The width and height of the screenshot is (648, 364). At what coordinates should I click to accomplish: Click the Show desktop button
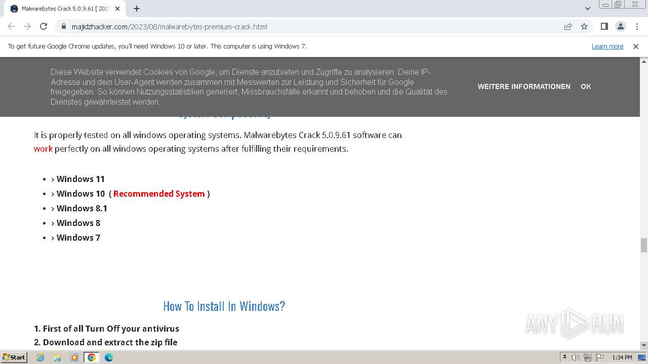[642, 357]
